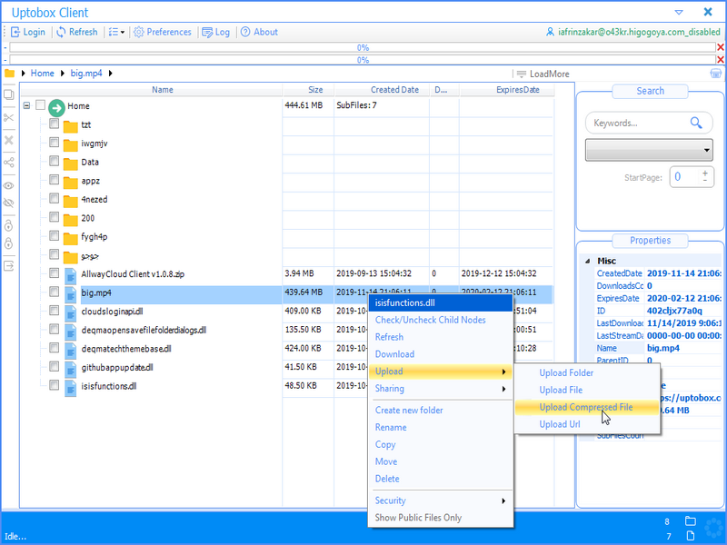Click the export arrow icon in sidebar

(x=9, y=266)
